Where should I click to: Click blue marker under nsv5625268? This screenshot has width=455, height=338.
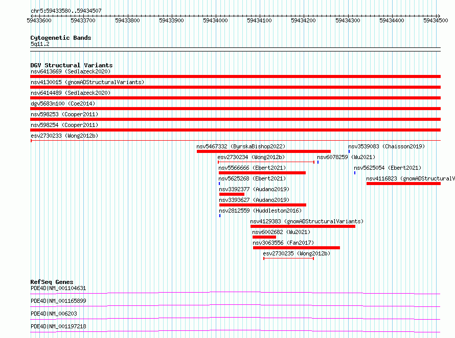[x=219, y=184]
